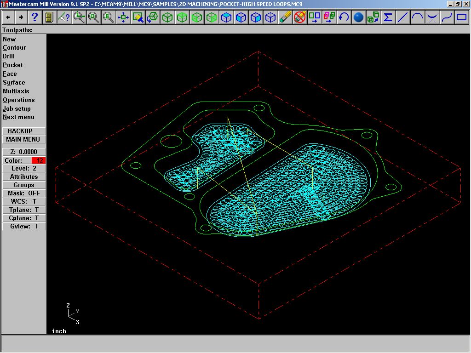Click the green squares with arrow translate icon
The image size is (471, 353).
315,17
